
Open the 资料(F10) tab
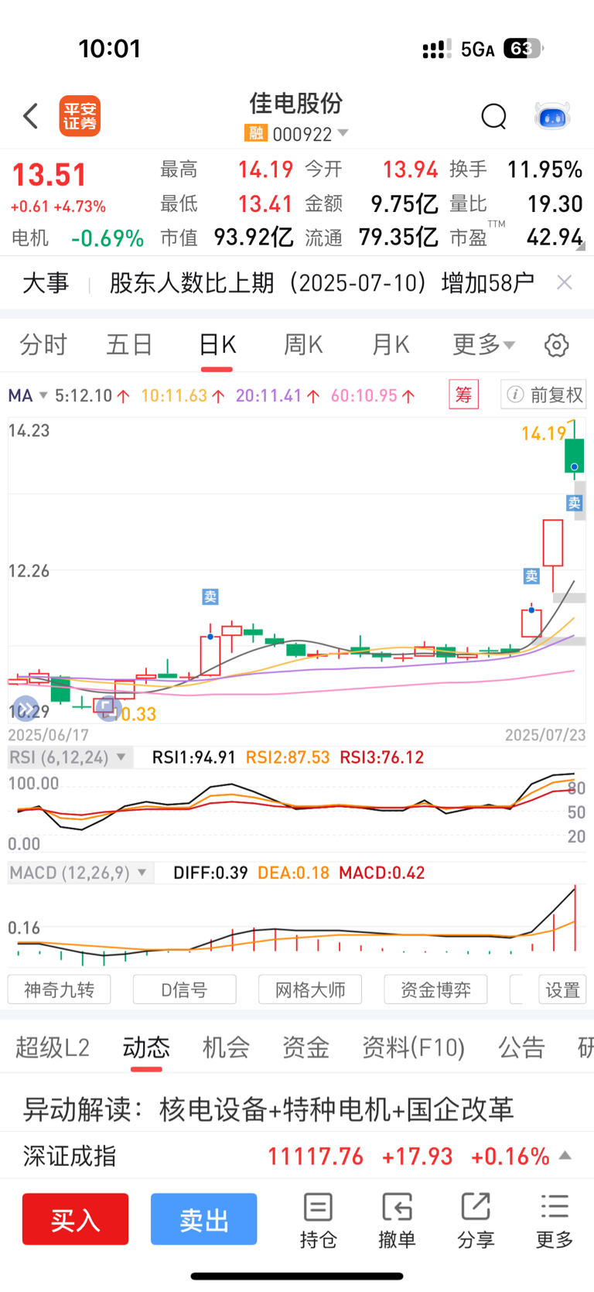(414, 1048)
